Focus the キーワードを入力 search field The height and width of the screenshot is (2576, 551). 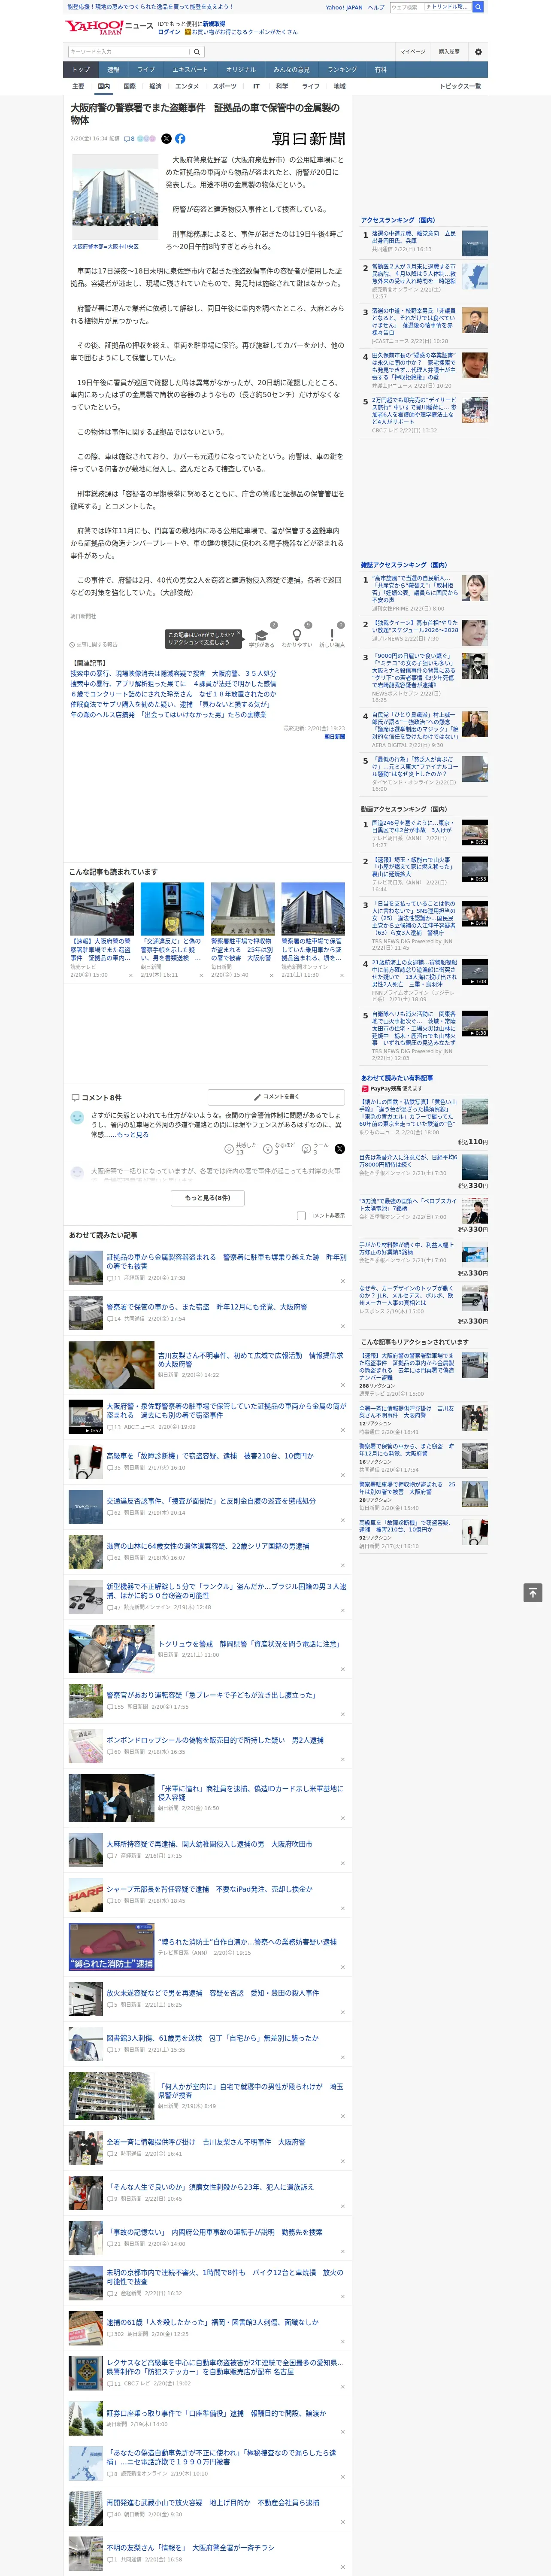[x=129, y=52]
